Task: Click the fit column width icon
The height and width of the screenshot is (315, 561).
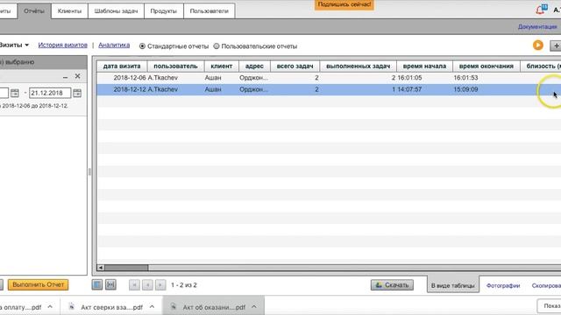Action: (110, 284)
